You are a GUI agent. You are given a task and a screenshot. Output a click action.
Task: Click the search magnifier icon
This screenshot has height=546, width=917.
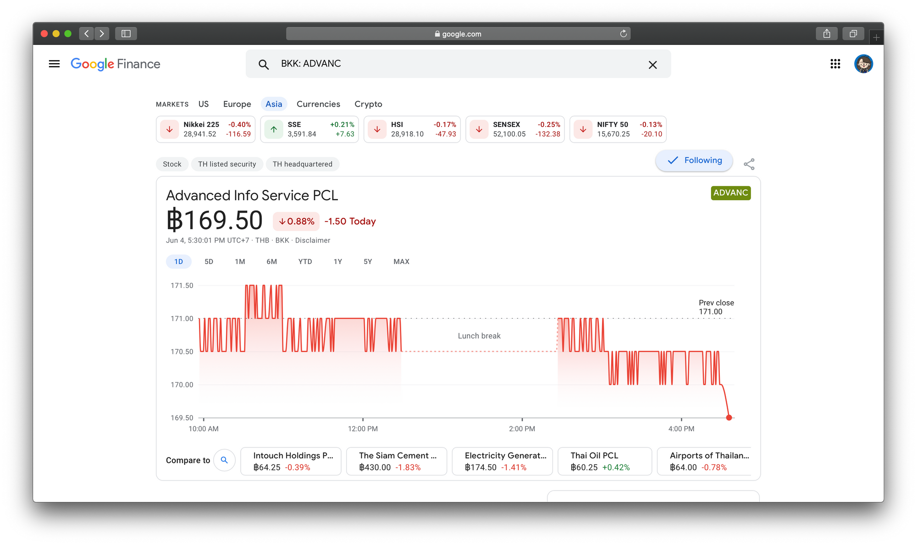click(263, 65)
